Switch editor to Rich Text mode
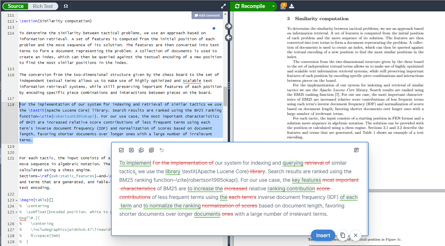Viewport: 445px width, 246px height. 43,6
